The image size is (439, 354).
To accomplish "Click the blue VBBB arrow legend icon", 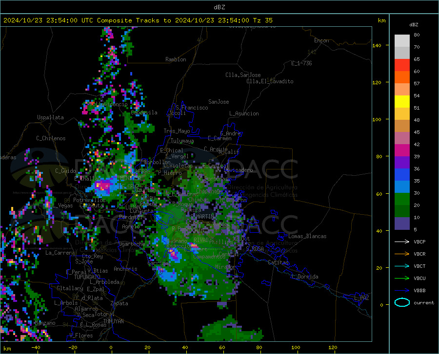I will (402, 290).
